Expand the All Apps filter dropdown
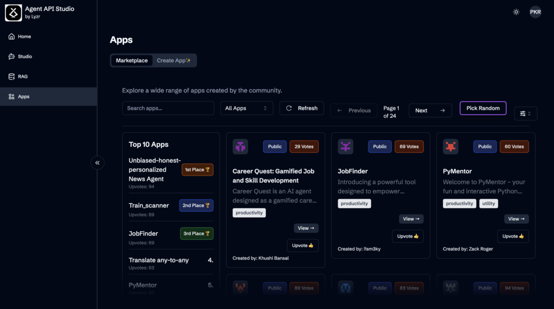The width and height of the screenshot is (554, 309). [x=246, y=108]
